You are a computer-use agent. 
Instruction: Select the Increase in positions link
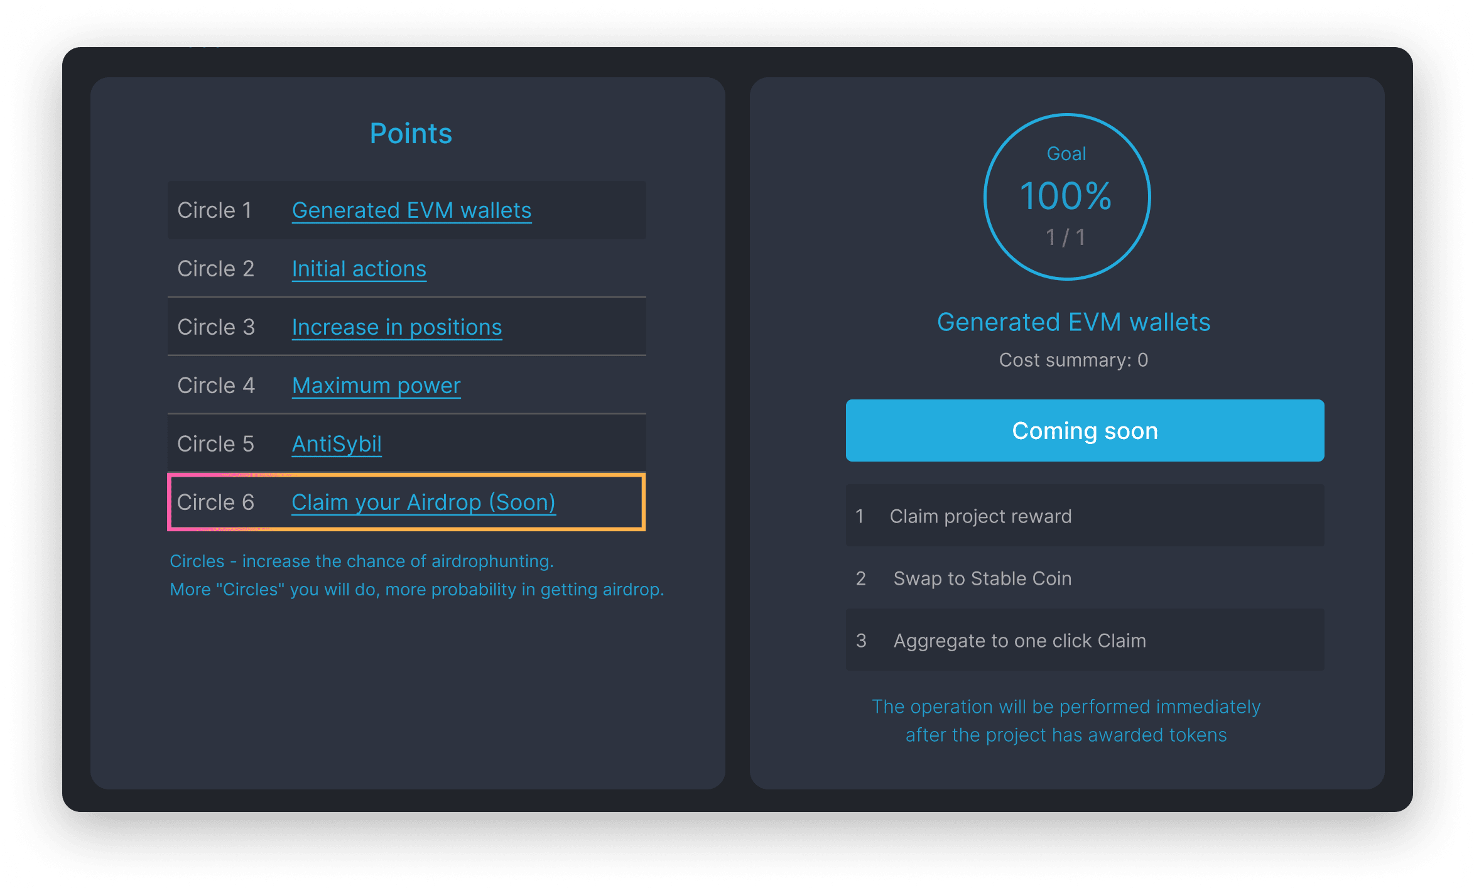[x=396, y=327]
